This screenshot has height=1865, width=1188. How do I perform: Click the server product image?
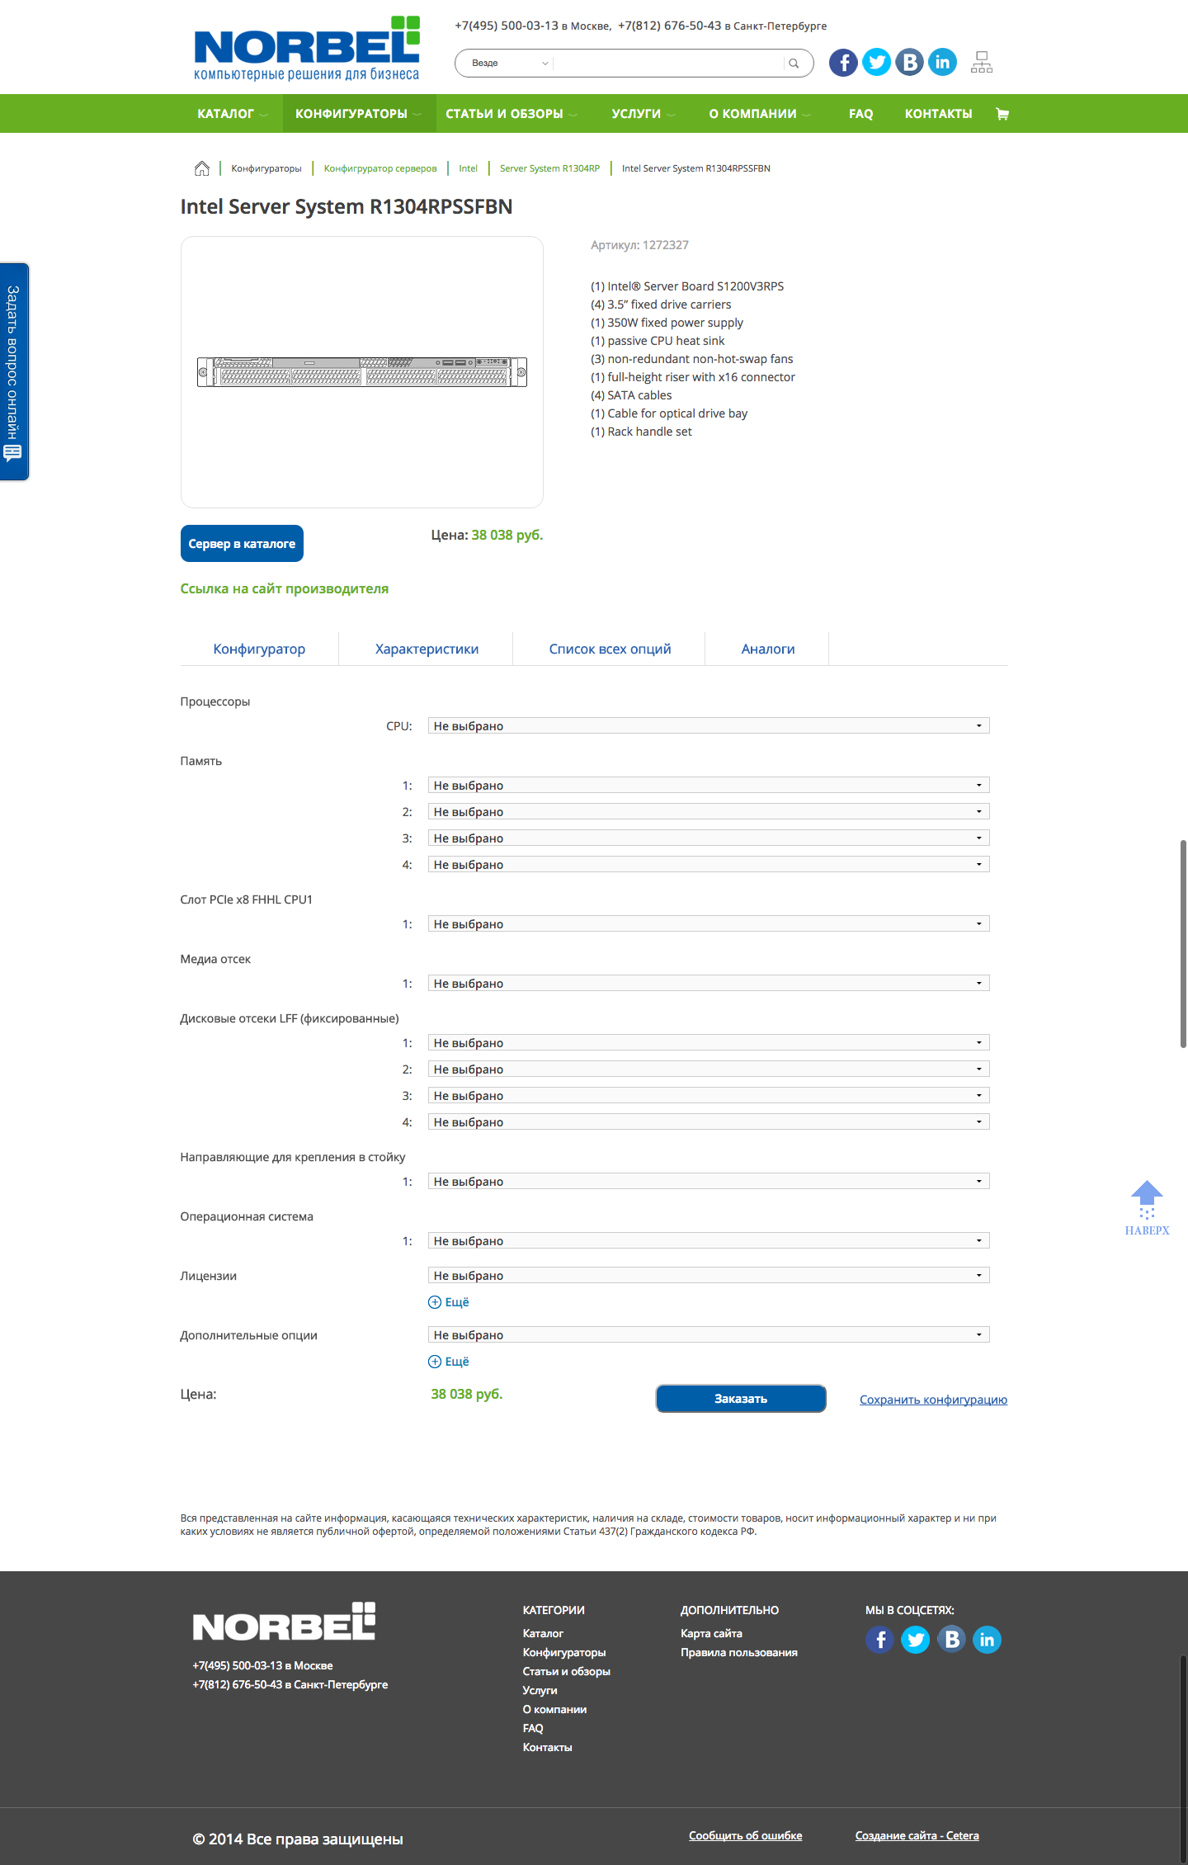[x=361, y=372]
